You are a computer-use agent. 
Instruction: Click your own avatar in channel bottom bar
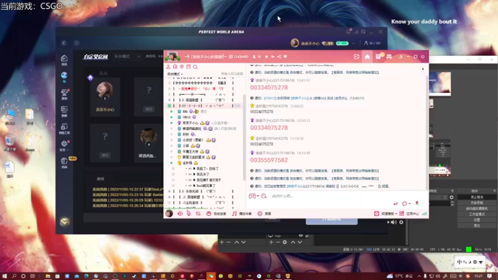(x=169, y=213)
